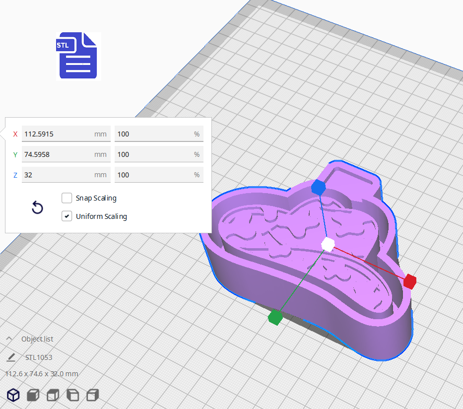The height and width of the screenshot is (409, 463).
Task: Click the X size field showing 112.5915
Action: (57, 134)
